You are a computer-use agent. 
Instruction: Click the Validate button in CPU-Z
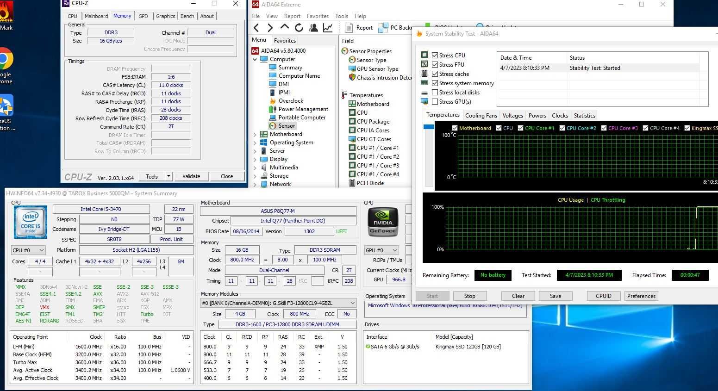click(x=191, y=176)
